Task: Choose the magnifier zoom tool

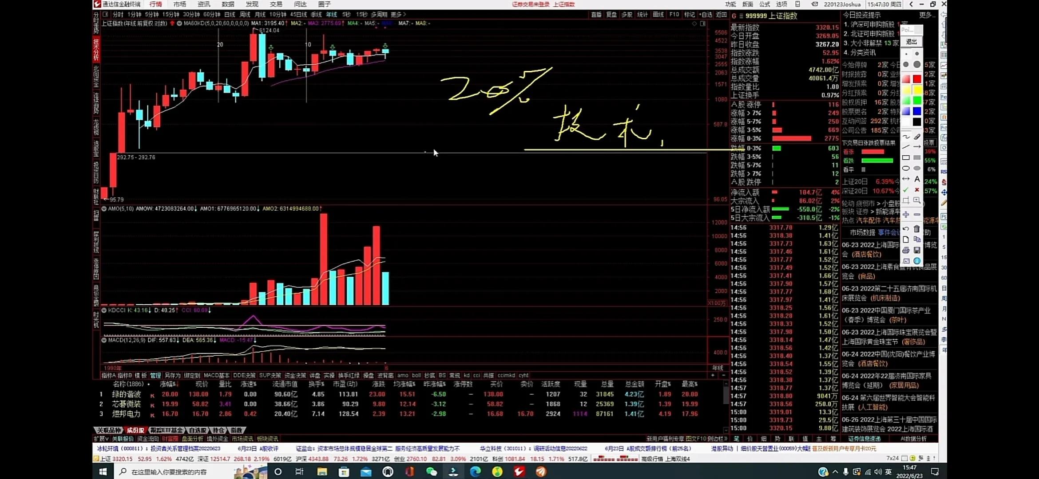Action: tap(917, 200)
